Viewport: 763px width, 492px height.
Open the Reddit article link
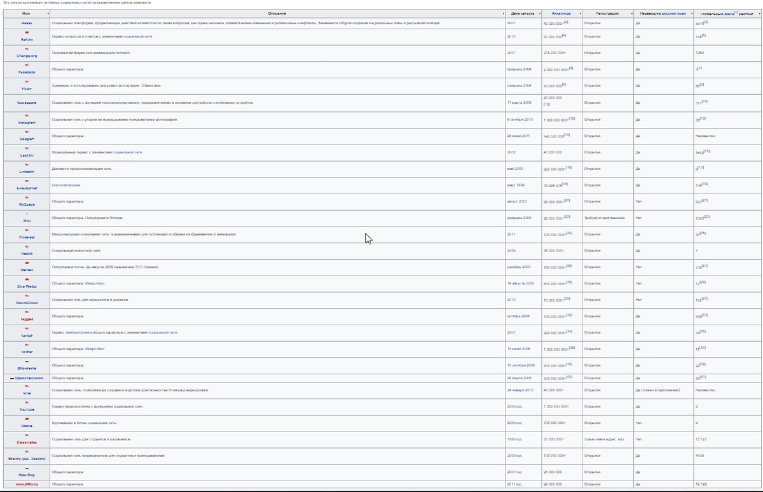pyautogui.click(x=26, y=255)
